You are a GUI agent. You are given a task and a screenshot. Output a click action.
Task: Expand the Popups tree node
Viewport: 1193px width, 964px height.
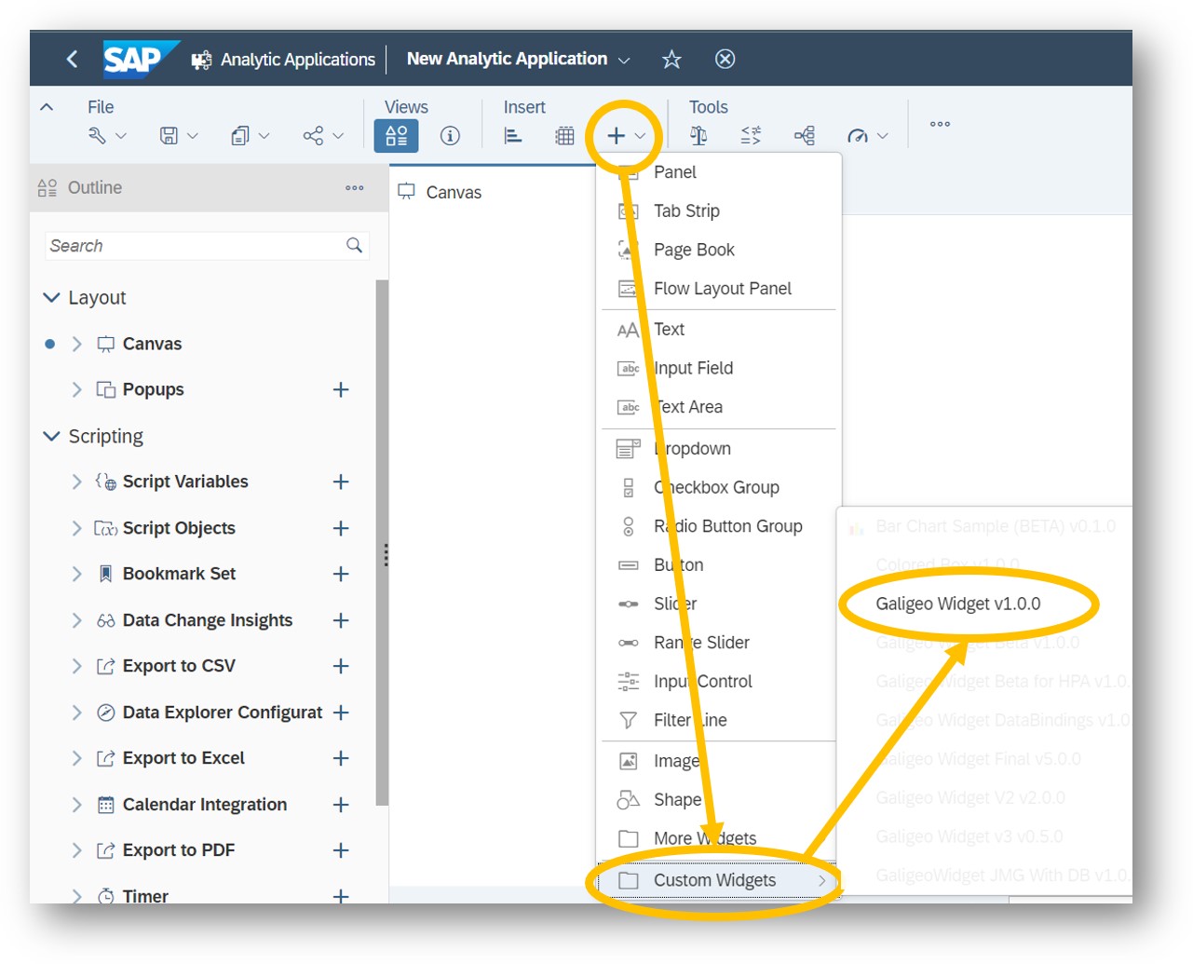coord(77,389)
